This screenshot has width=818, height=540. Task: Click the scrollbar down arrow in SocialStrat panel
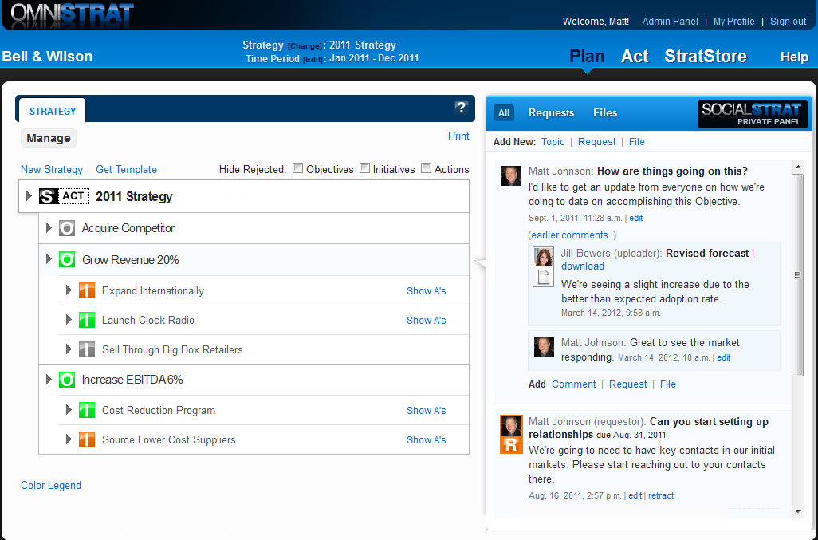point(797,512)
